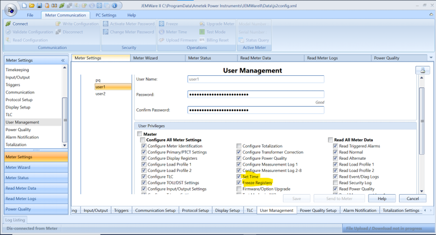Click Save floppy icon in quick access toolbar
Viewport: 436px width, 235px height.
(39, 6)
